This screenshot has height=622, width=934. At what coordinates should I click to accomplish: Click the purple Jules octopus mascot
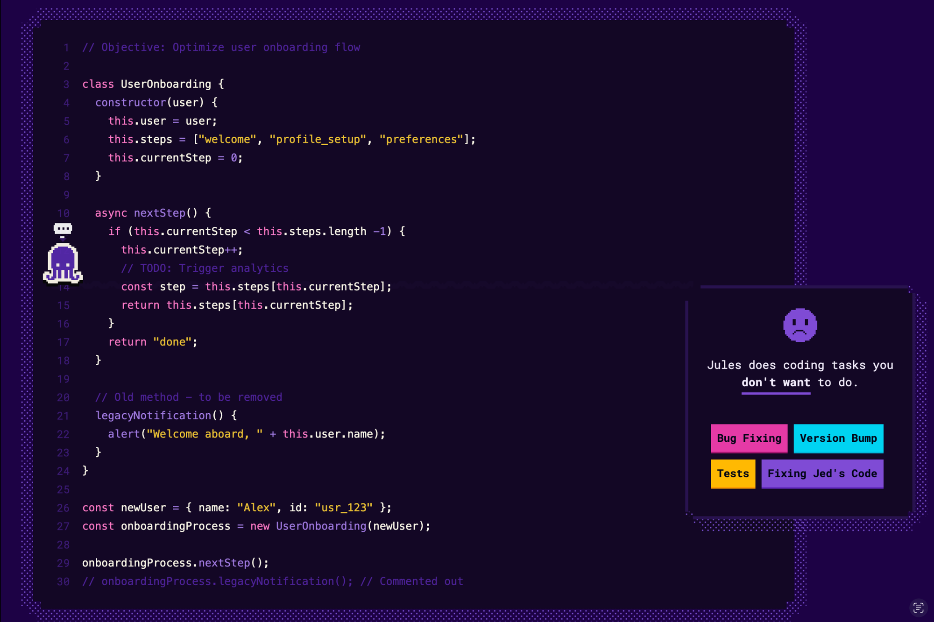point(63,264)
